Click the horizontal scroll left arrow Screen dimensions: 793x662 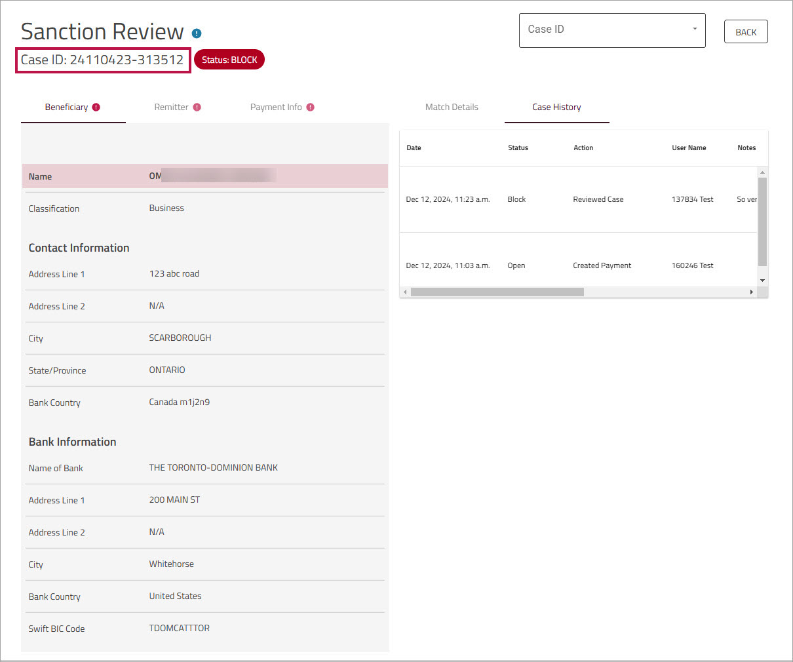pos(405,292)
